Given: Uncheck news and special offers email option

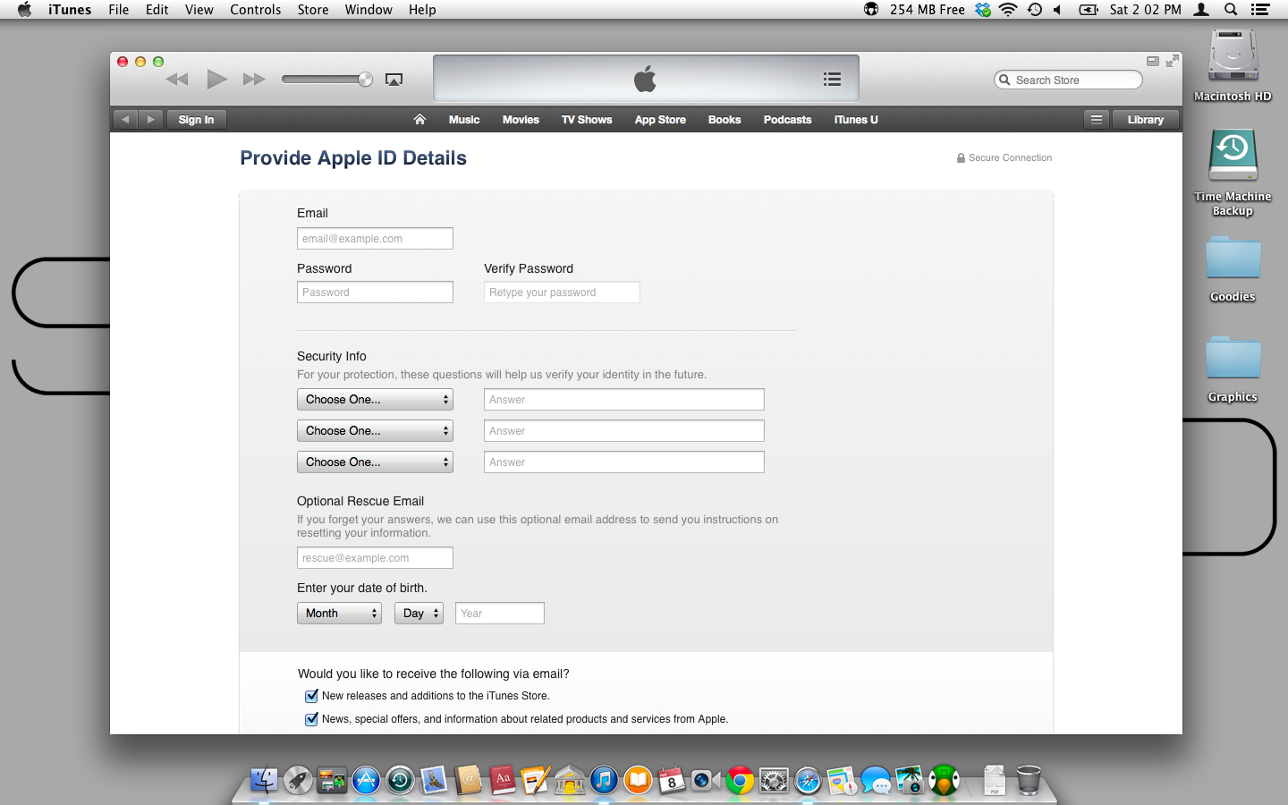Looking at the screenshot, I should (311, 719).
